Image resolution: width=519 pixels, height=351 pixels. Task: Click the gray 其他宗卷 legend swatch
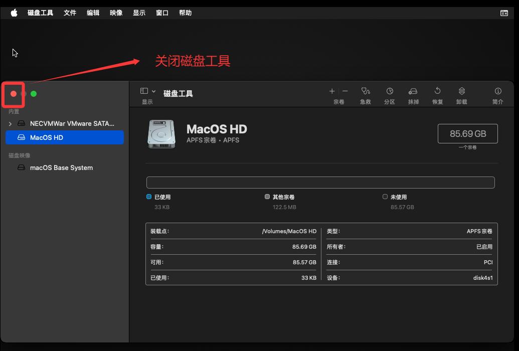pos(267,197)
